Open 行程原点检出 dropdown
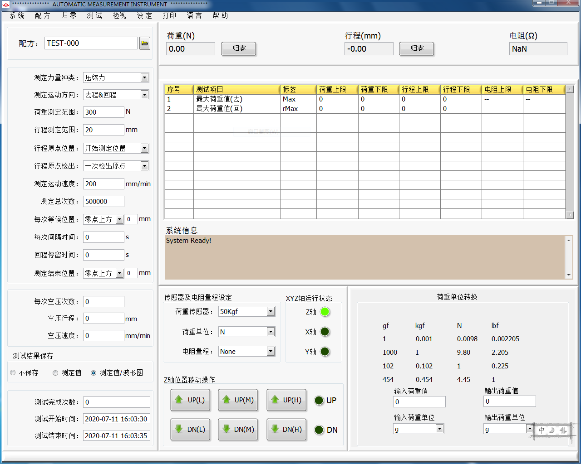The image size is (581, 464). [x=144, y=166]
